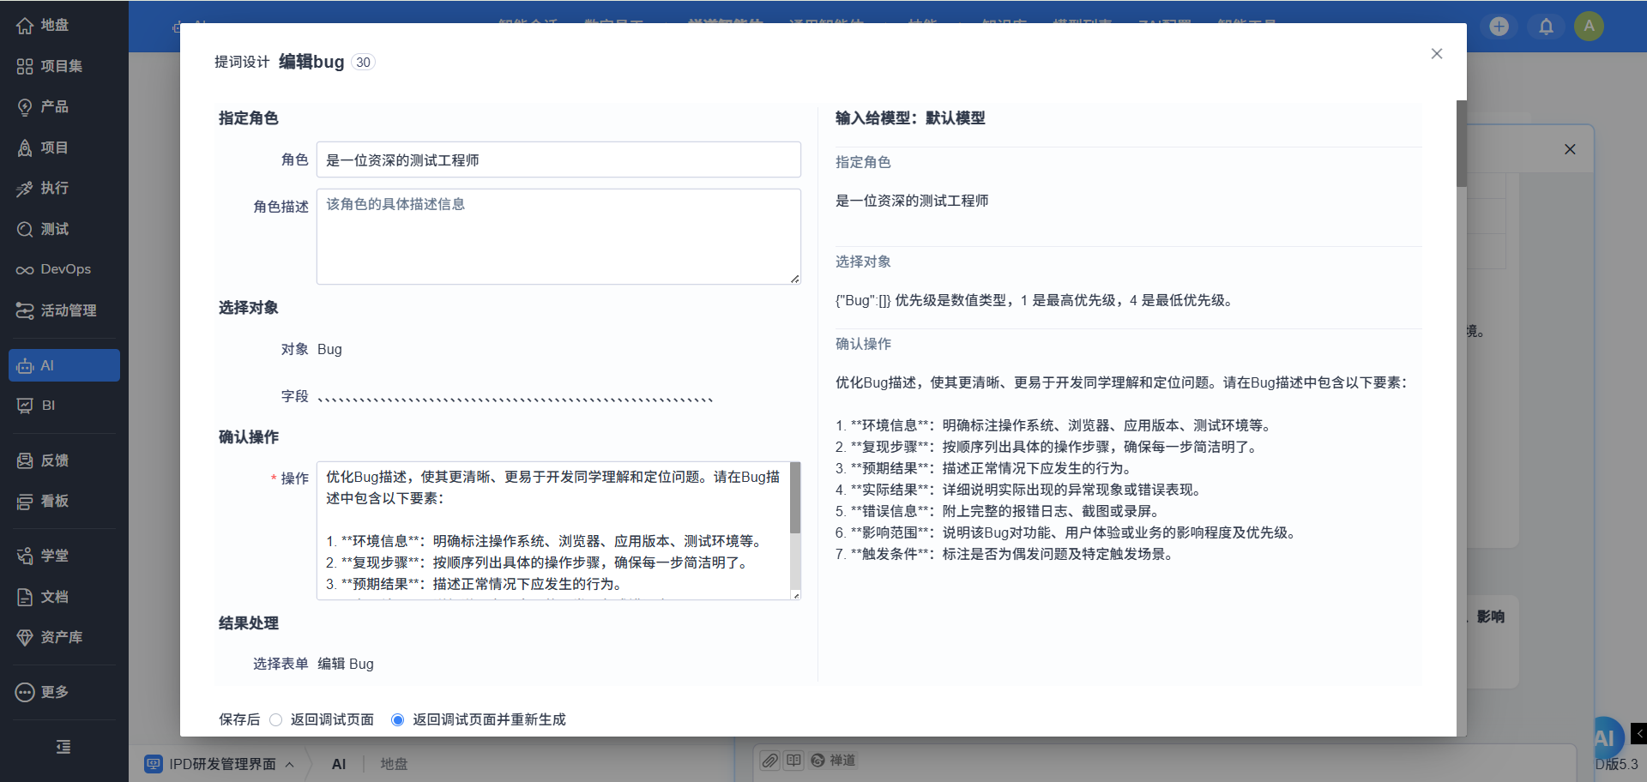Open 活动管理 icon in sidebar
This screenshot has height=782, width=1647.
[x=25, y=310]
